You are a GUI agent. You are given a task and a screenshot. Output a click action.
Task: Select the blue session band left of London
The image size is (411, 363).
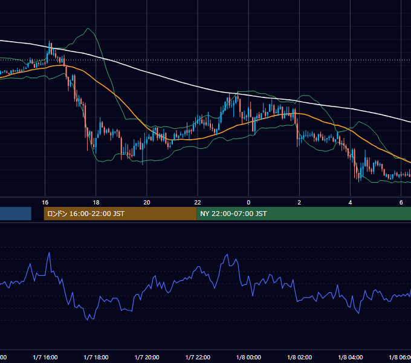pos(16,214)
